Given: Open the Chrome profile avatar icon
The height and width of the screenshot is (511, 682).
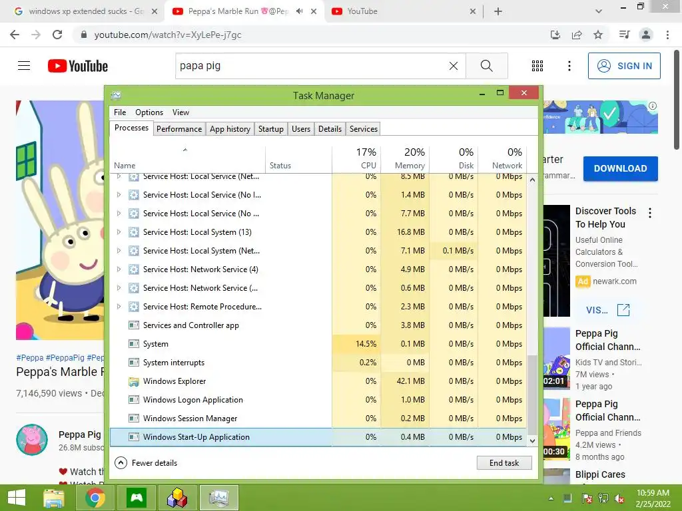Looking at the screenshot, I should pos(646,35).
